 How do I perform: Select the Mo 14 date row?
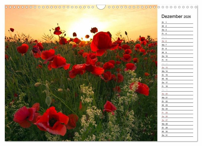click(x=177, y=71)
